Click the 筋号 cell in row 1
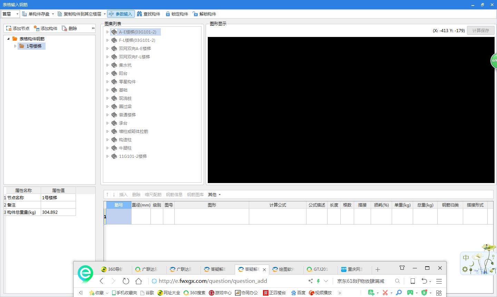The image size is (497, 297). pos(119,217)
